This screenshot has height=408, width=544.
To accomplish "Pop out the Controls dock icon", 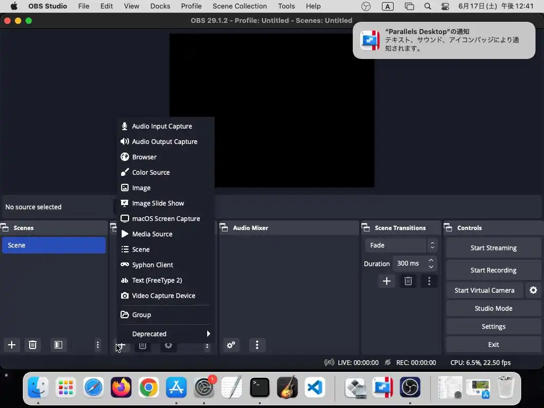I will pyautogui.click(x=448, y=228).
